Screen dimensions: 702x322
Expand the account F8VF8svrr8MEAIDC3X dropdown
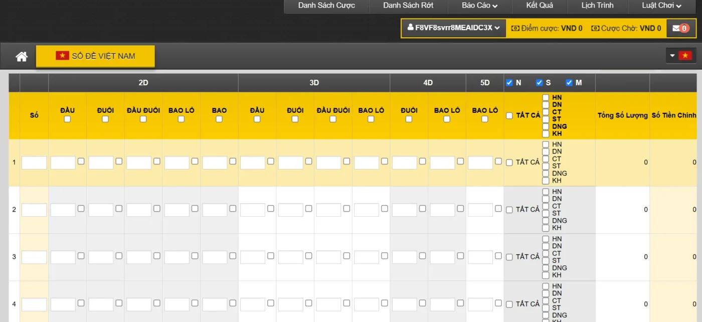(454, 28)
